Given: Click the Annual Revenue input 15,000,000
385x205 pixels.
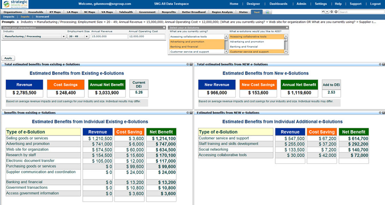Looking at the screenshot, I should pos(109,36).
